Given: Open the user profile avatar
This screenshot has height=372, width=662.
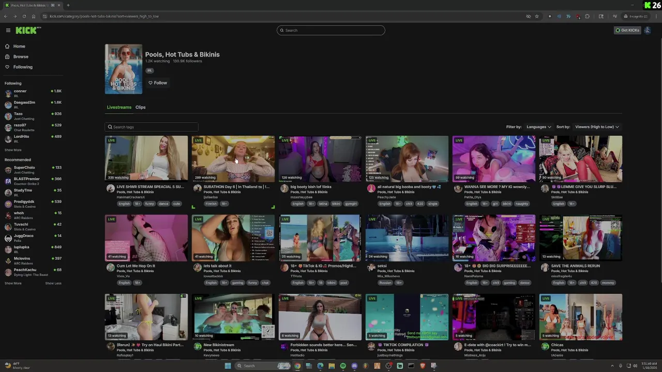Looking at the screenshot, I should pyautogui.click(x=648, y=30).
